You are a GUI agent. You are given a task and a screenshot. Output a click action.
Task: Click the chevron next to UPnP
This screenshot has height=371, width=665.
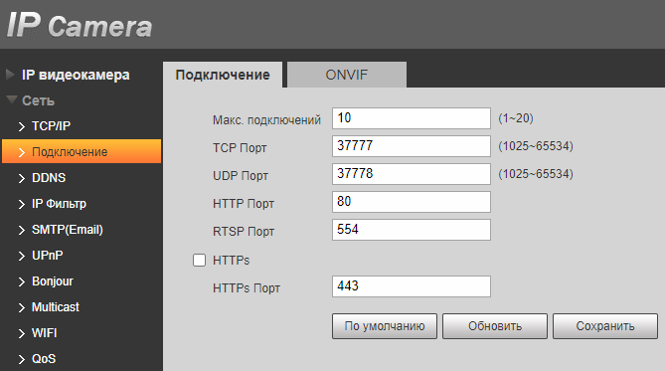[22, 256]
